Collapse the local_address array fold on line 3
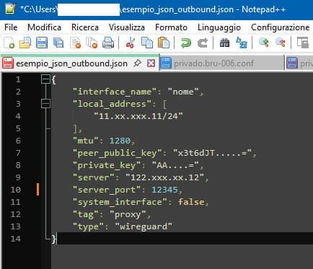 tap(45, 104)
